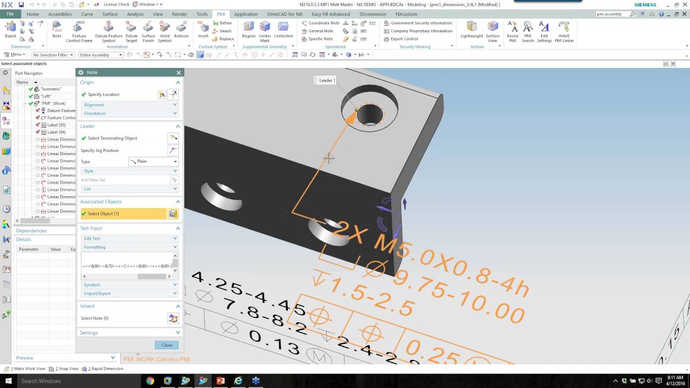690x388 pixels.
Task: Click the Select Terminating Object icon
Action: pos(173,138)
